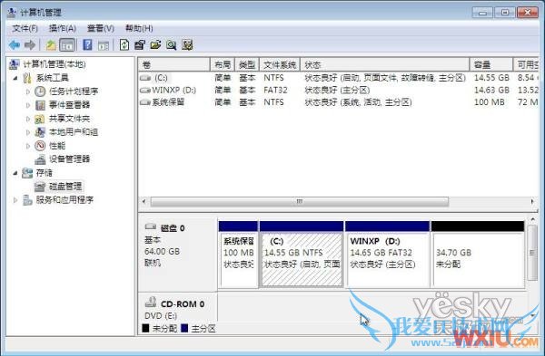Click the magnifier Find toolbar icon
Screen dimensions: 545x356
pos(172,45)
